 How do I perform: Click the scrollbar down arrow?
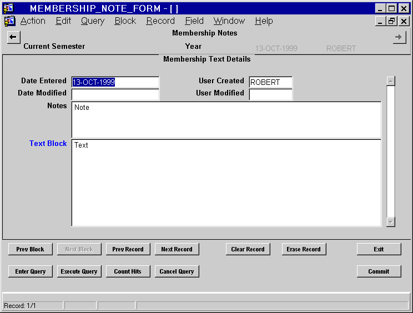click(391, 222)
